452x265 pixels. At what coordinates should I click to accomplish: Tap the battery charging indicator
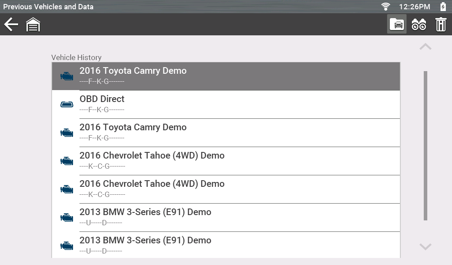click(x=443, y=6)
